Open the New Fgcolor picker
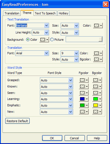110x144 pixels. (x=84, y=112)
